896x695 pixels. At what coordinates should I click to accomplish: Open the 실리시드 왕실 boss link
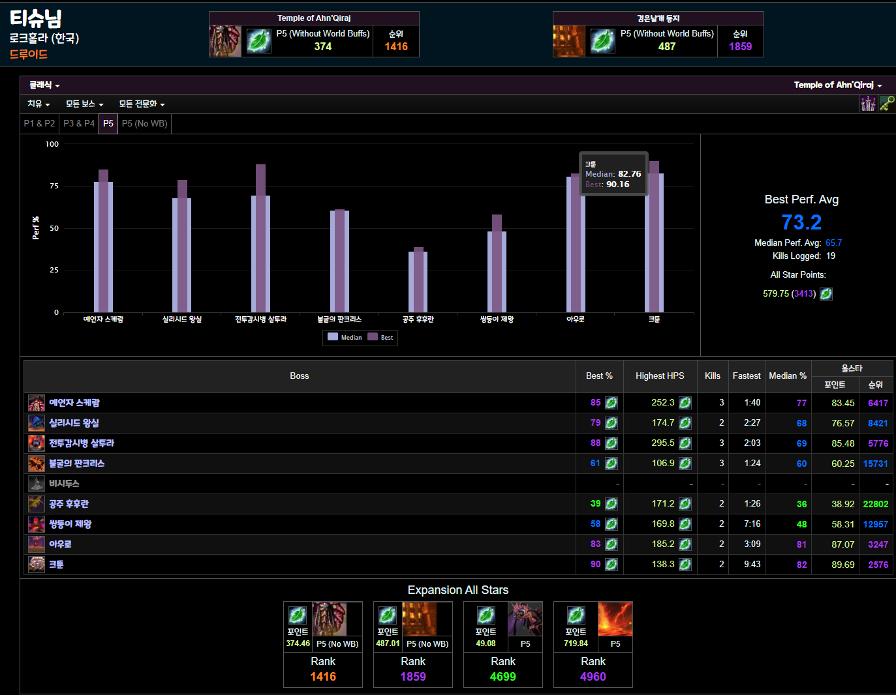click(74, 423)
